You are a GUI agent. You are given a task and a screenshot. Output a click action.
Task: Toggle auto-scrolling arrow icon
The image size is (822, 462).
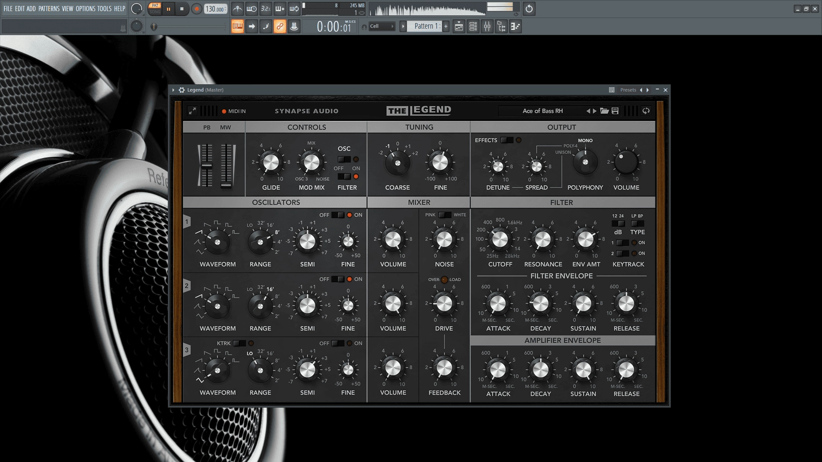pyautogui.click(x=251, y=27)
